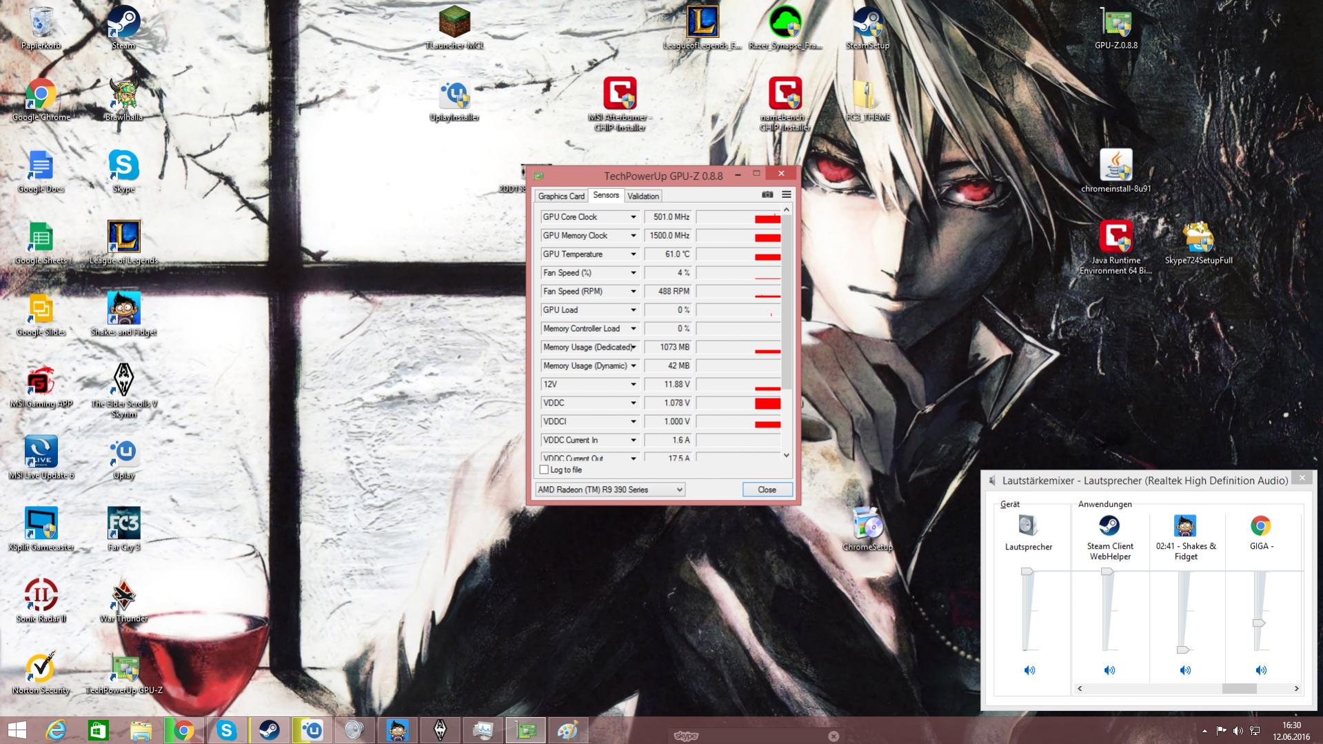Select the Java Runtime Environment installer icon
1323x744 pixels.
point(1116,247)
